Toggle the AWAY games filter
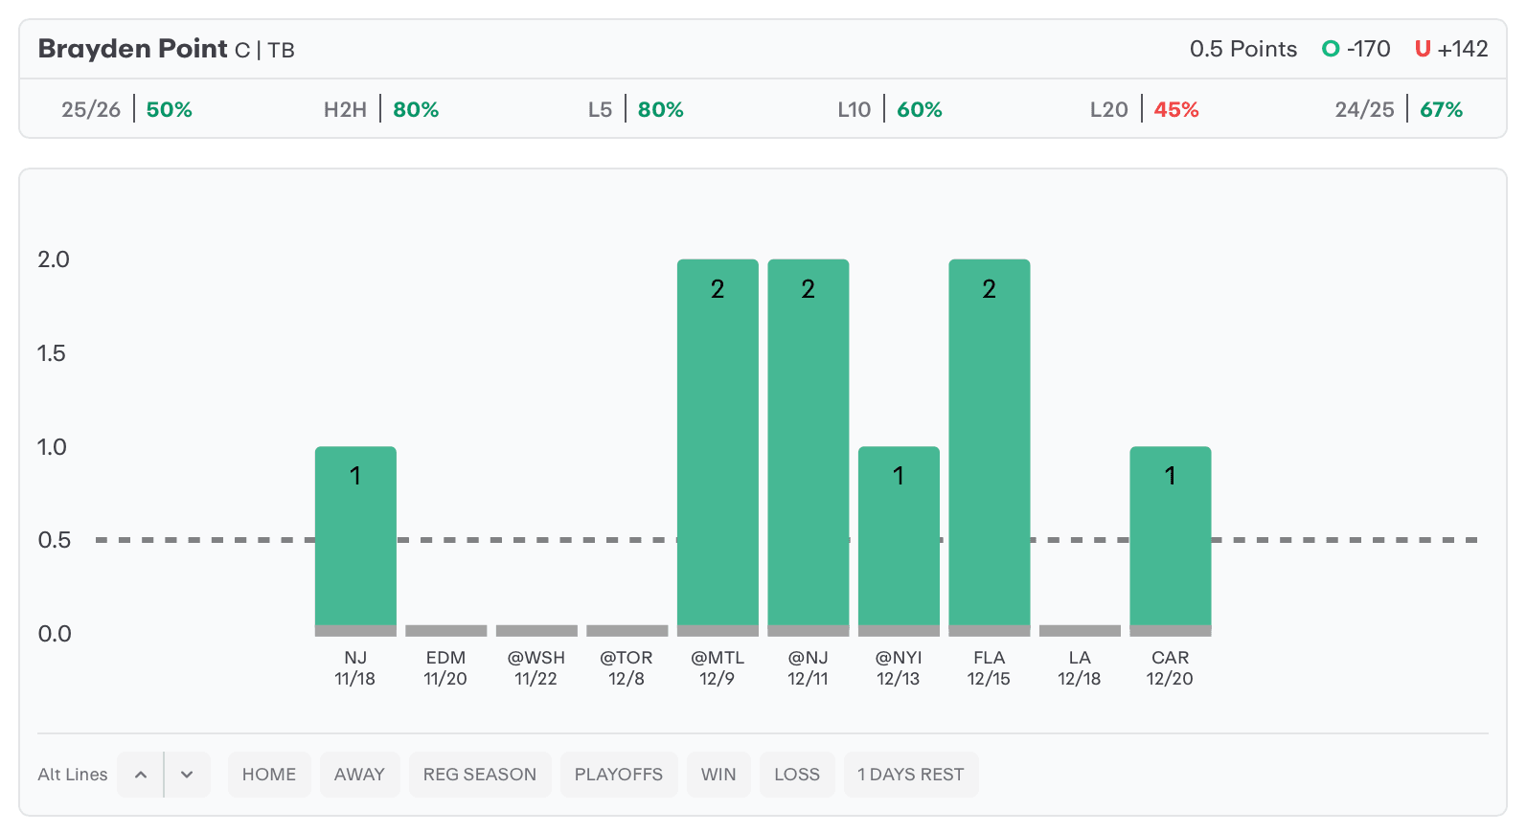This screenshot has width=1527, height=833. click(359, 775)
